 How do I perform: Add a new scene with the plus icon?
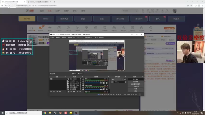point(51,92)
